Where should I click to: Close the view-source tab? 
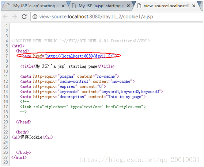(194, 6)
